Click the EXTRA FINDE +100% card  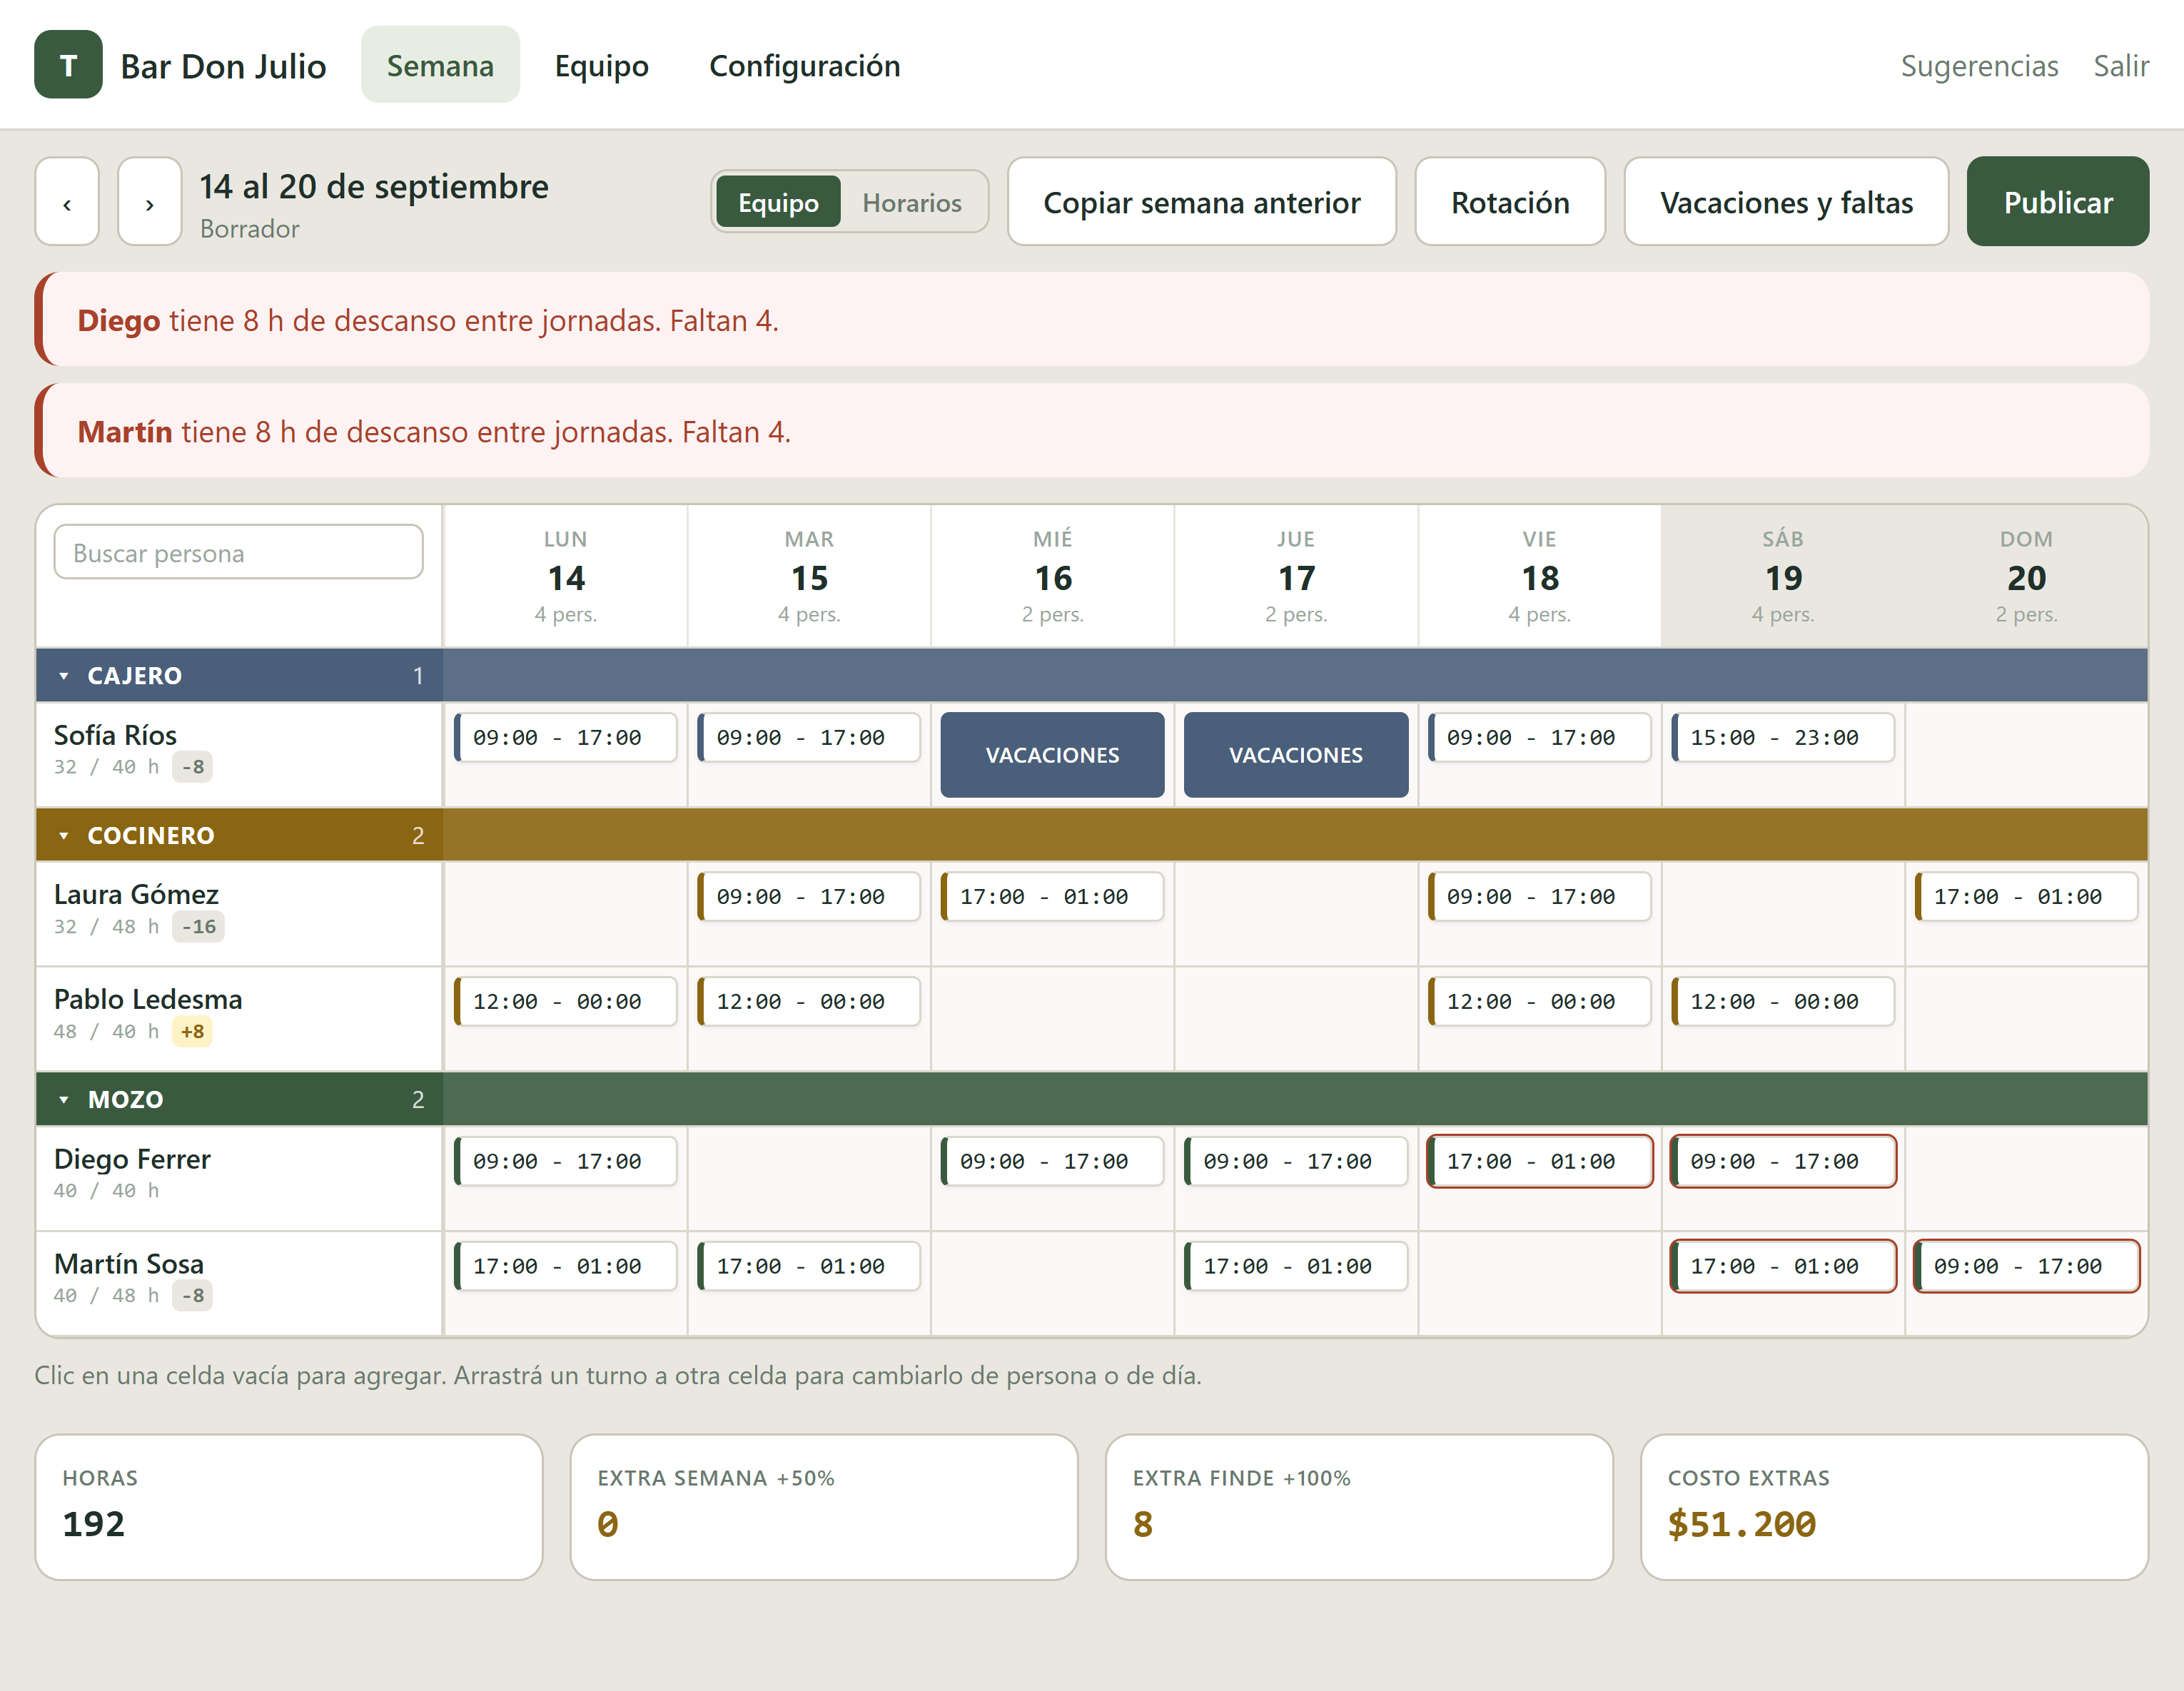[x=1359, y=1507]
